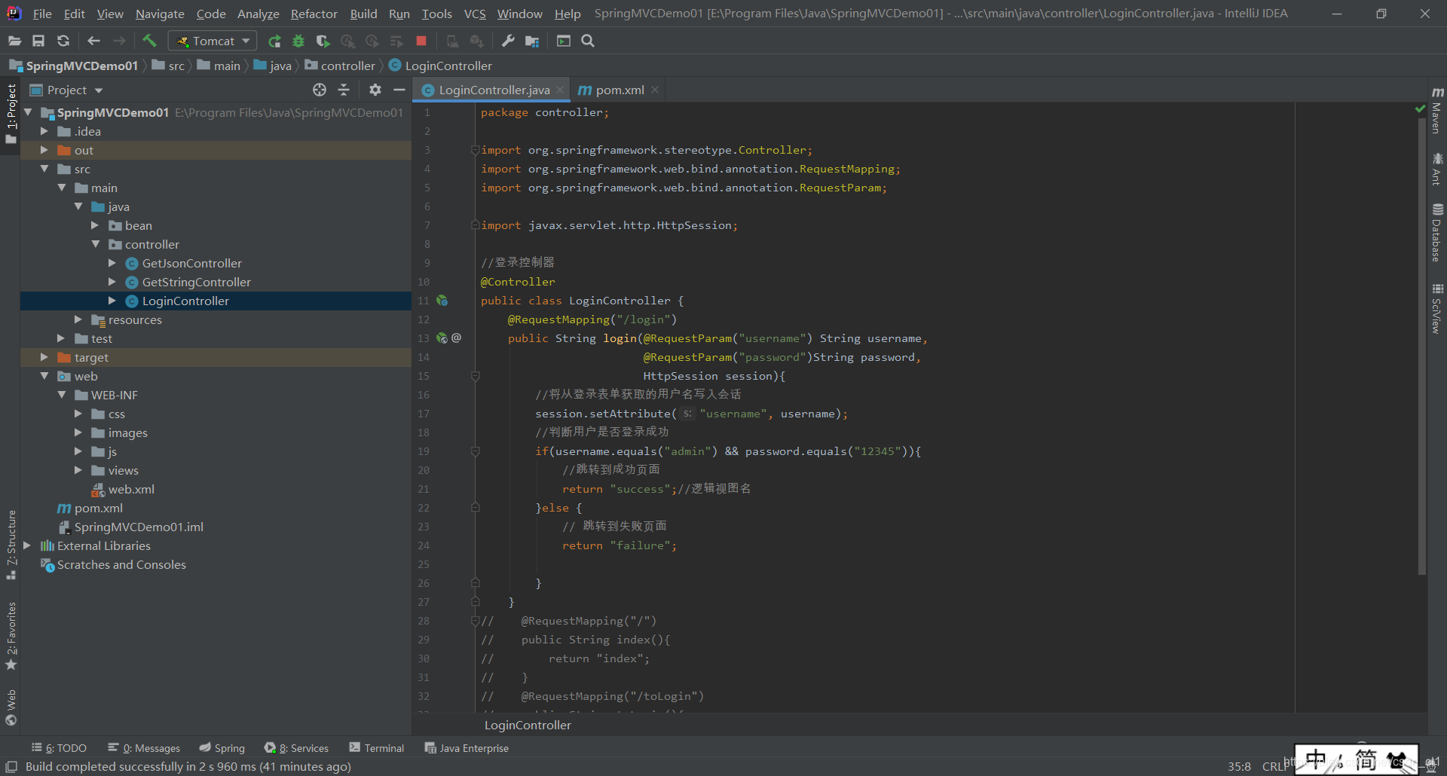Click the request mapping gutter icon at line 13

442,338
